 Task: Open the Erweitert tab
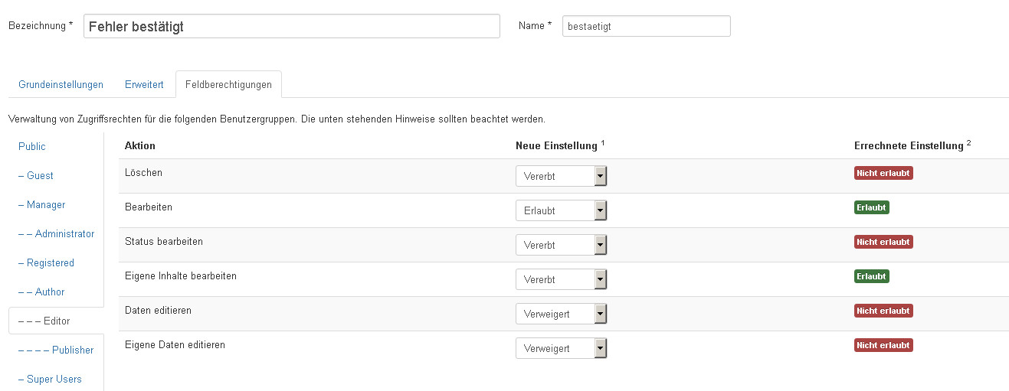(x=144, y=85)
